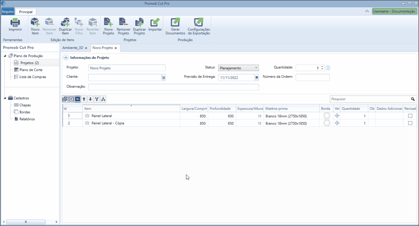Open Chapas under Cadastros
The image size is (419, 226).
25,105
